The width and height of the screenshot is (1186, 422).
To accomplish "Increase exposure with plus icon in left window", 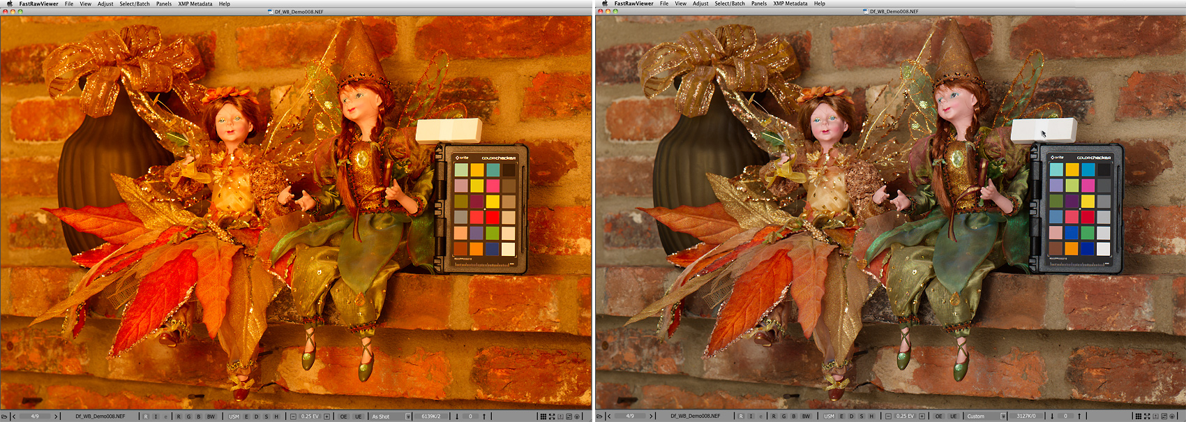I will [326, 416].
